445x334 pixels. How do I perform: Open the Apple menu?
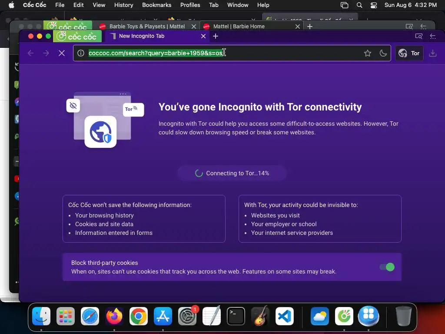click(11, 5)
